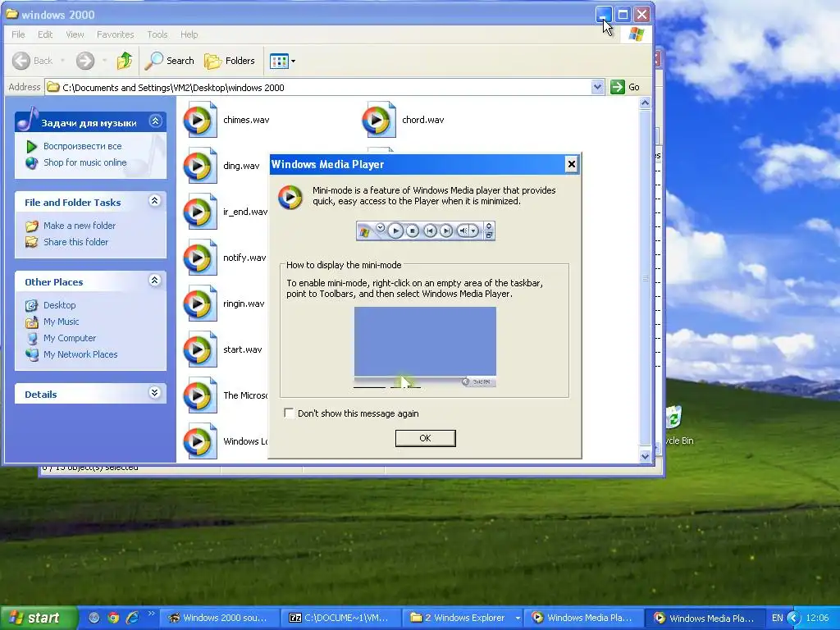This screenshot has width=840, height=630.
Task: Collapse the music tasks panel
Action: [x=155, y=121]
